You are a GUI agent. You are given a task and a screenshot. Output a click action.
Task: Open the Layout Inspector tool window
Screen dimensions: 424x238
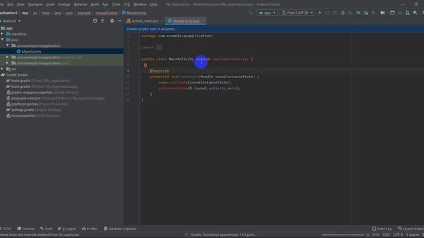411,229
